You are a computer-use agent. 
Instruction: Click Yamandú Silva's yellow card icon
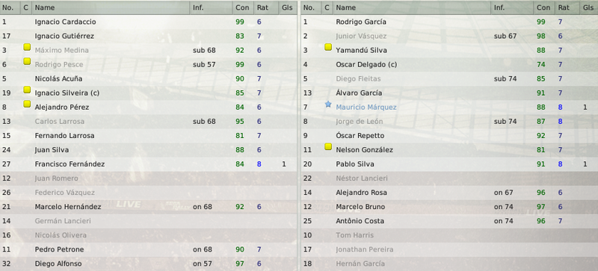[x=328, y=47]
